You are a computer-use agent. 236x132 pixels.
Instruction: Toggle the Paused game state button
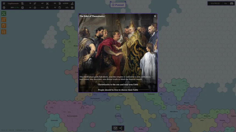[x=118, y=5]
